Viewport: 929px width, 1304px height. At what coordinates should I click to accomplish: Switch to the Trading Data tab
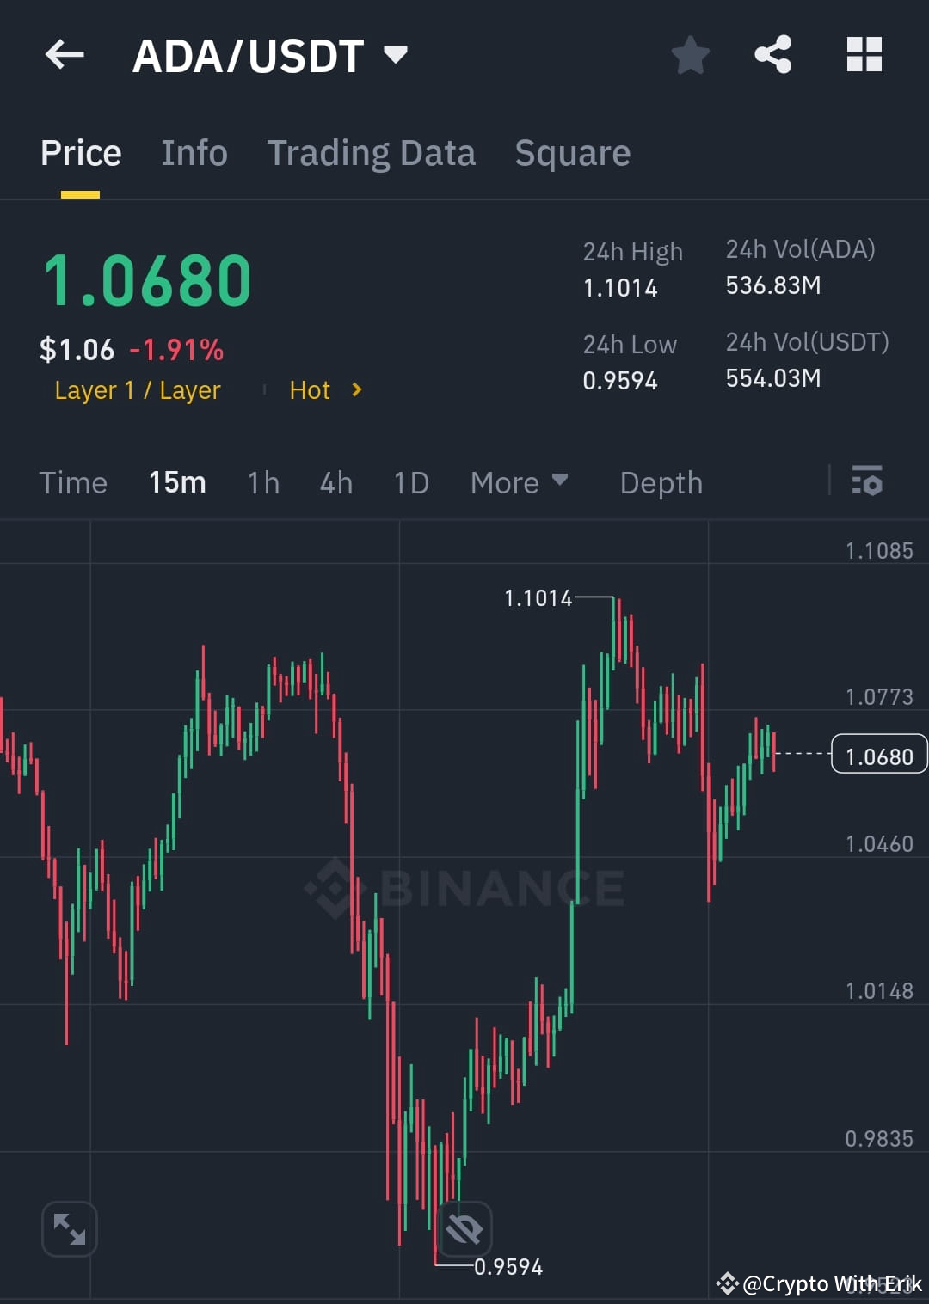coord(372,152)
